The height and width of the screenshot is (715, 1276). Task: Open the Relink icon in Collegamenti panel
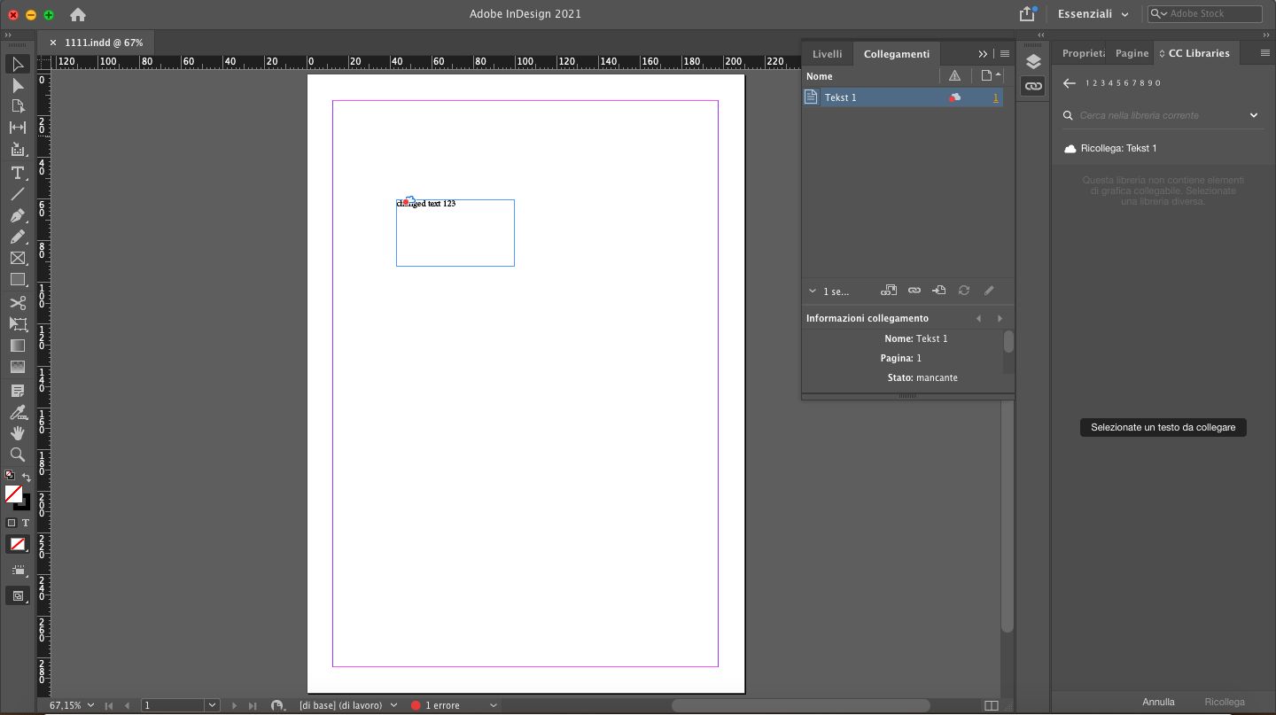pyautogui.click(x=914, y=290)
